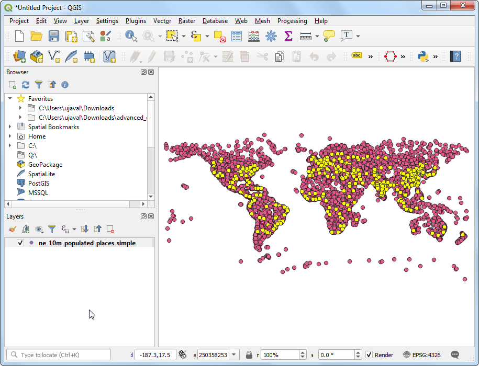
Task: Click the Processing Toolbox gear icon
Action: pyautogui.click(x=271, y=36)
